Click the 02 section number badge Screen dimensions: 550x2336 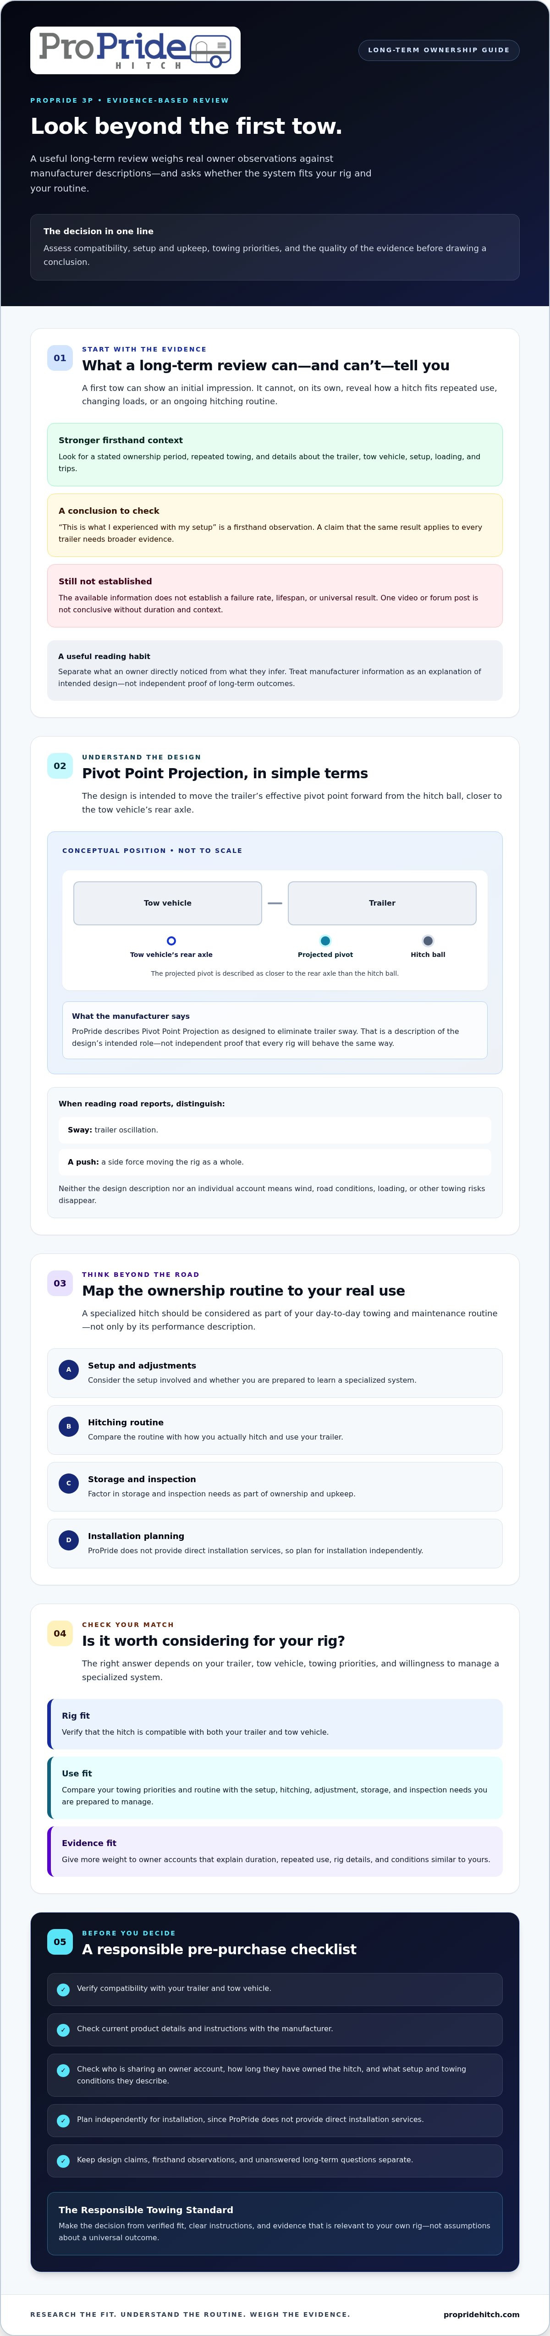click(x=60, y=766)
